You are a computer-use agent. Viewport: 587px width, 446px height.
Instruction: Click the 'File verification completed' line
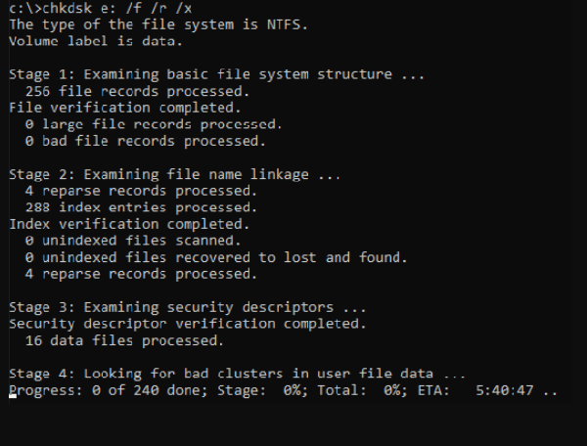tap(124, 108)
